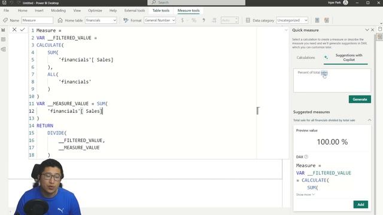
Task: Toggle the thousands separator comma icon
Action: pyautogui.click(x=203, y=20)
